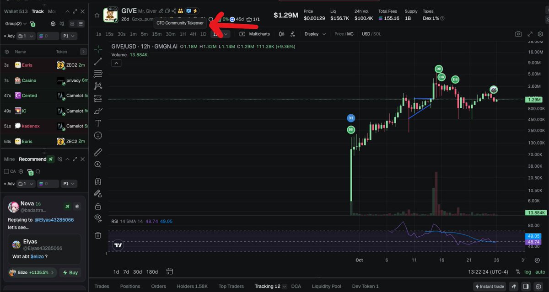Close the Wallet Track panel
This screenshot has width=549, height=292.
82,11
